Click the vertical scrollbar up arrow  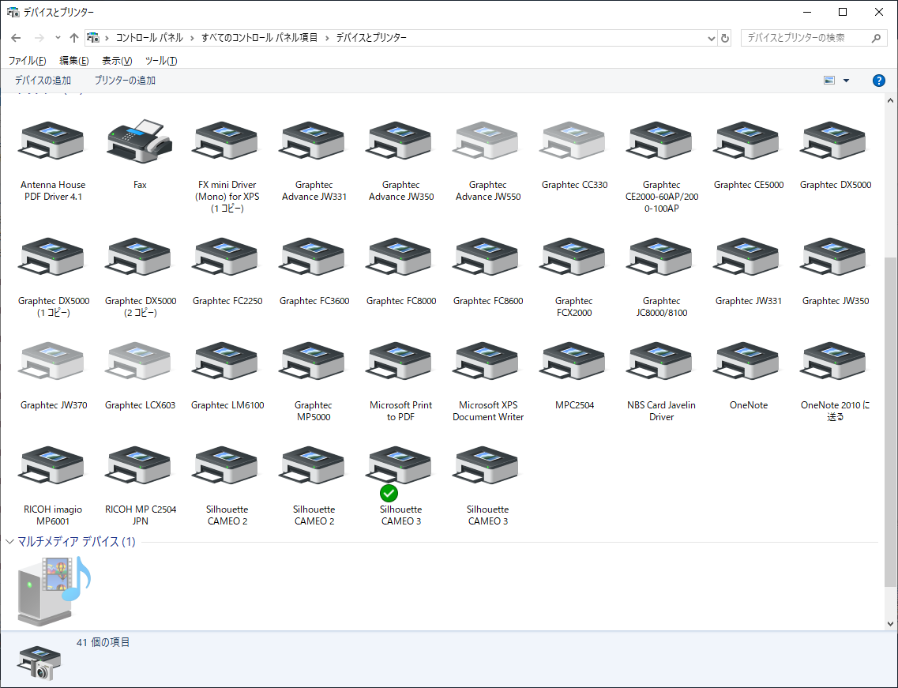tap(890, 100)
